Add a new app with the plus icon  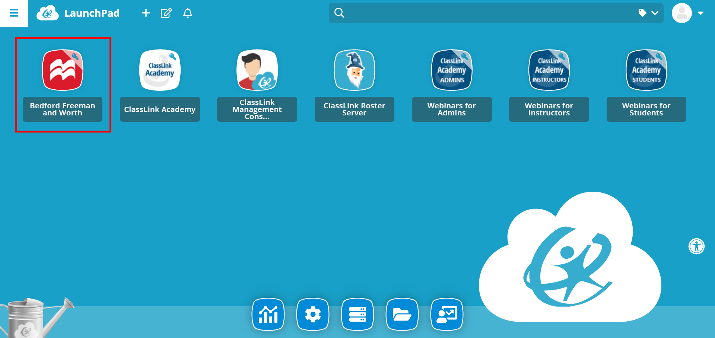click(x=146, y=13)
